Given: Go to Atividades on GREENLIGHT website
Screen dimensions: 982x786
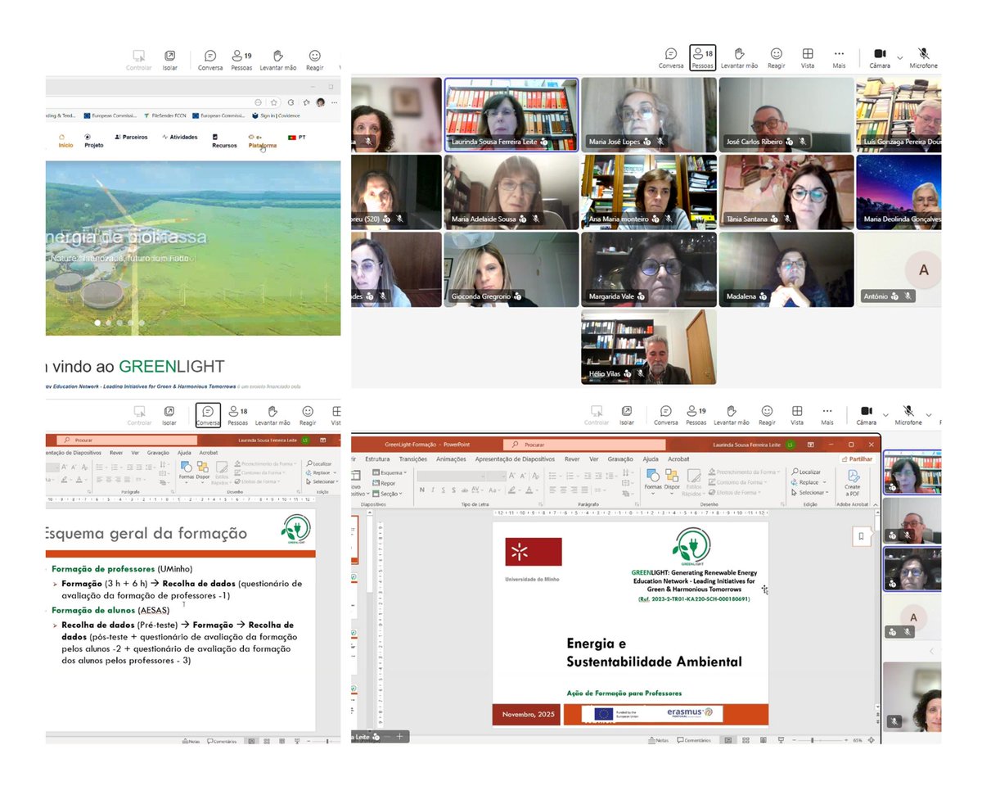Looking at the screenshot, I should click(180, 138).
